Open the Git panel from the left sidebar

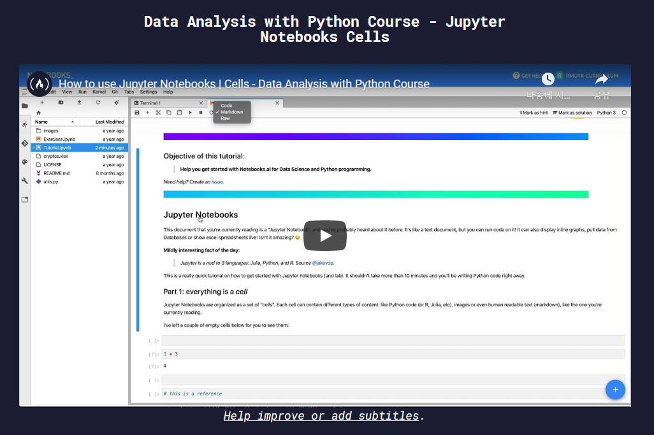click(x=25, y=142)
